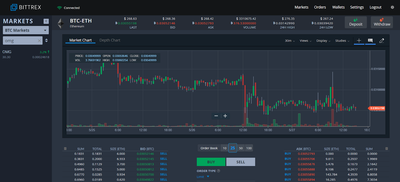Open the BTC Markets dropdown
This screenshot has height=182, width=400.
pyautogui.click(x=26, y=30)
